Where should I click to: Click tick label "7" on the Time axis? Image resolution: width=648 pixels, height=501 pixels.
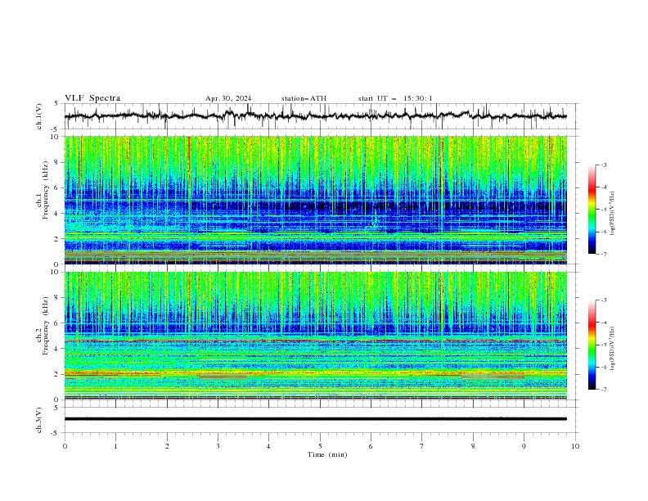coord(422,446)
